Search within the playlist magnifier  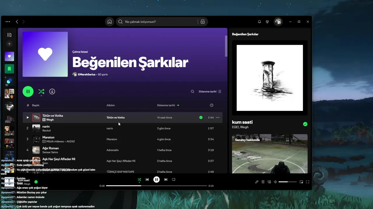pos(192,91)
